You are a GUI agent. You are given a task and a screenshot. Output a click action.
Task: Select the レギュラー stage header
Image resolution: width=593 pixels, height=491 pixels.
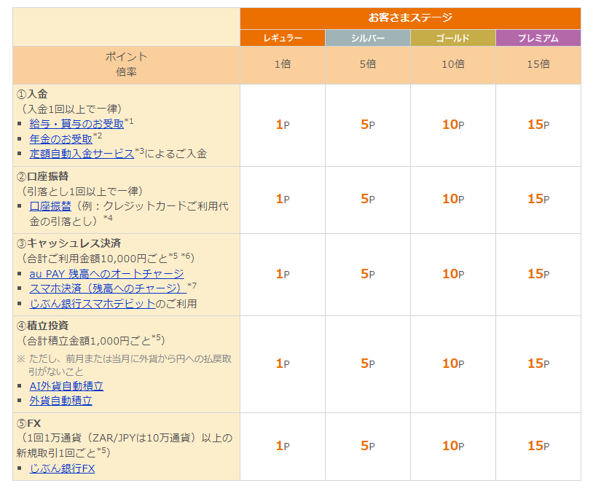click(283, 38)
